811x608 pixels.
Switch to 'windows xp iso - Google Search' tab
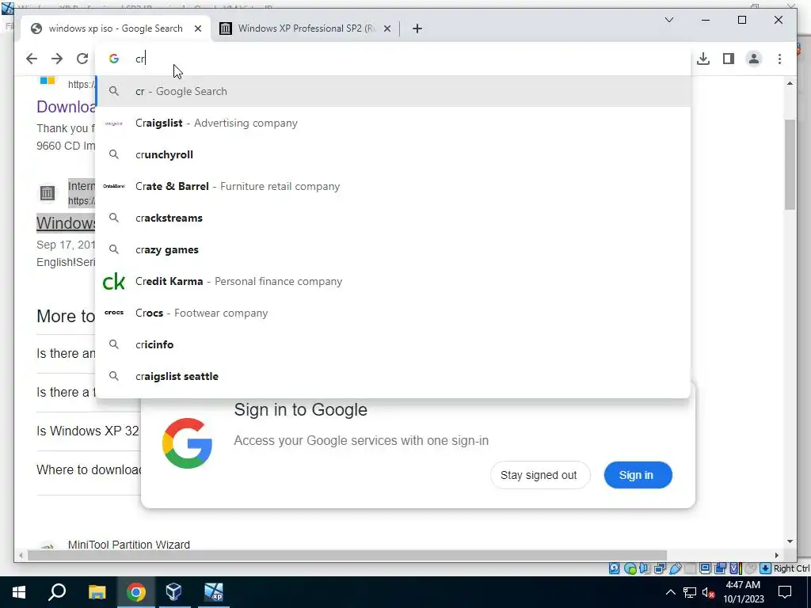click(x=116, y=28)
